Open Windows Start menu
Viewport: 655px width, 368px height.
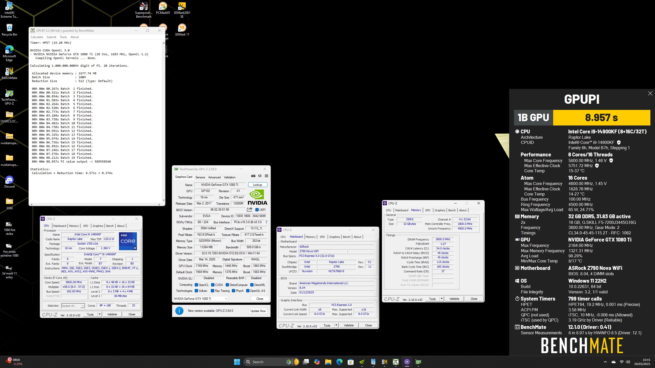(237, 362)
